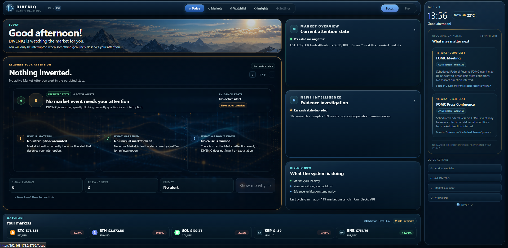Click the Solana SOL coin icon

(x=177, y=232)
